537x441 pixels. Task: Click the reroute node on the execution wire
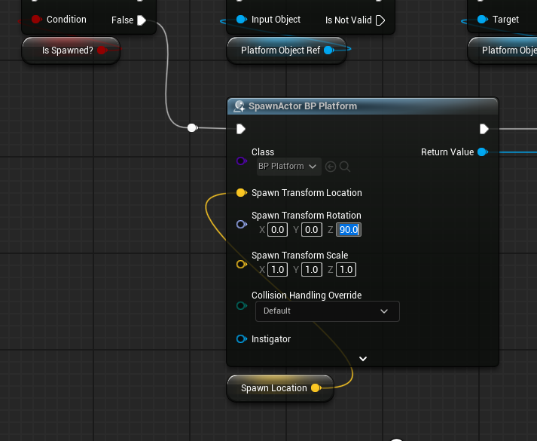click(x=192, y=128)
